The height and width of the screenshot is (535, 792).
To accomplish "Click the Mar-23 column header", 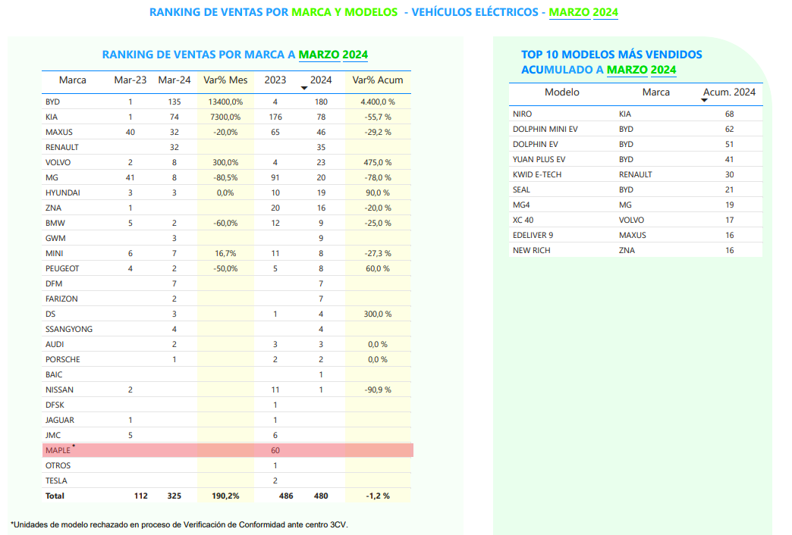I will tap(130, 80).
